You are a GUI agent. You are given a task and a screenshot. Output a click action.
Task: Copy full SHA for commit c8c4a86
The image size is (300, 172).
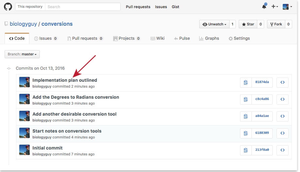(246, 99)
